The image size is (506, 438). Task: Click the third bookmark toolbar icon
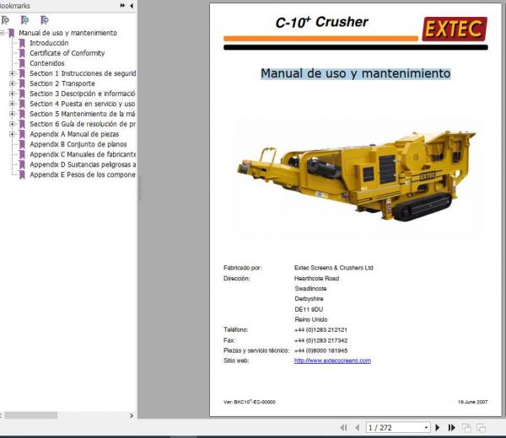pos(45,20)
